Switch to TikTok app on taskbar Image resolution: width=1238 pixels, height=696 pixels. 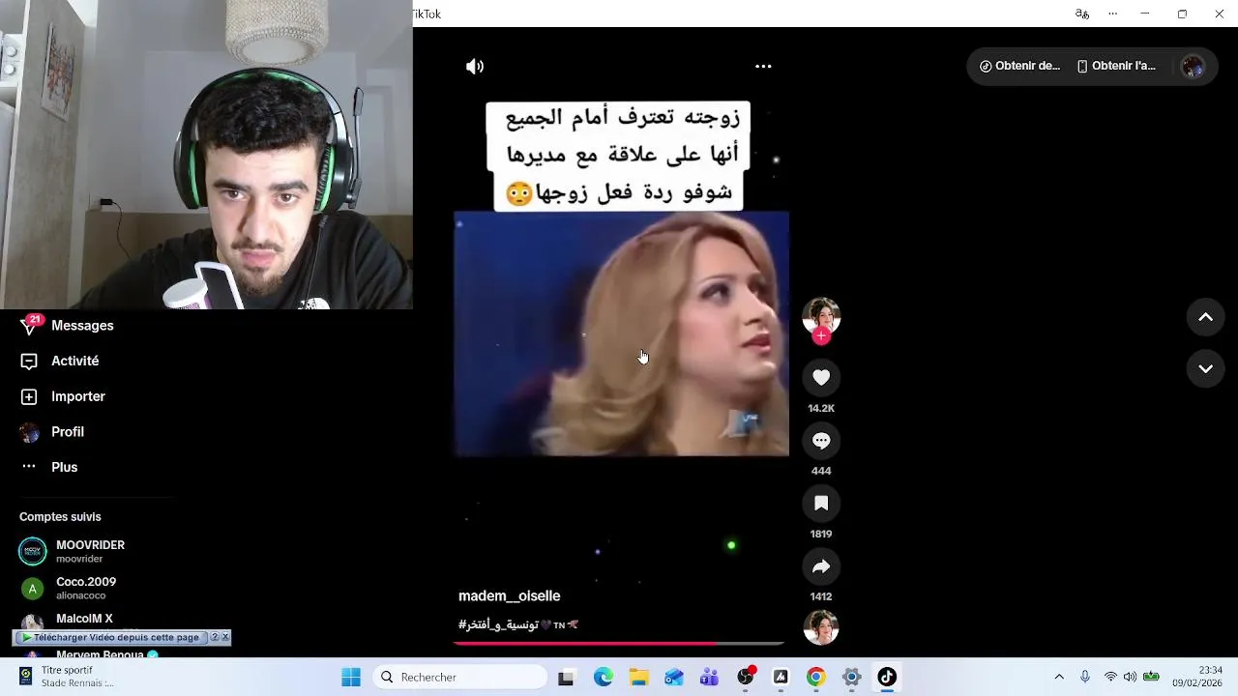tap(887, 678)
